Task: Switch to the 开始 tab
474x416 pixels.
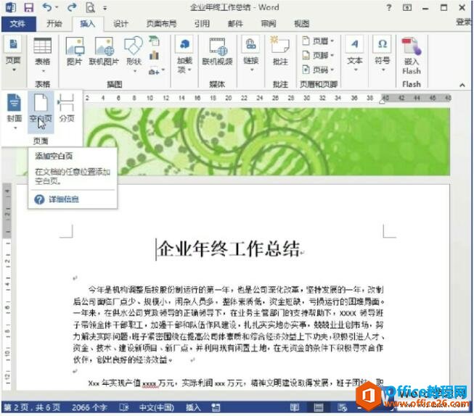Action: pos(54,24)
